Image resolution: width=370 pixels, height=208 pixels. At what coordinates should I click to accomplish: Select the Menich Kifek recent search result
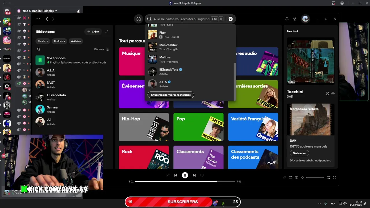[x=190, y=47]
